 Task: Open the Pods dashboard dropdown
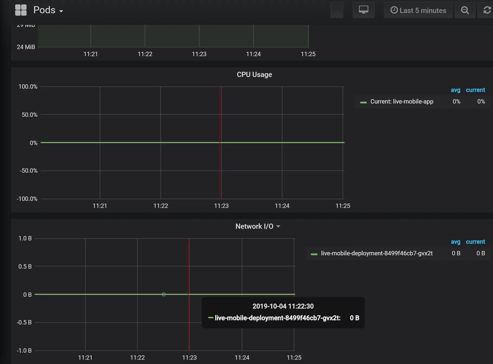[x=48, y=10]
